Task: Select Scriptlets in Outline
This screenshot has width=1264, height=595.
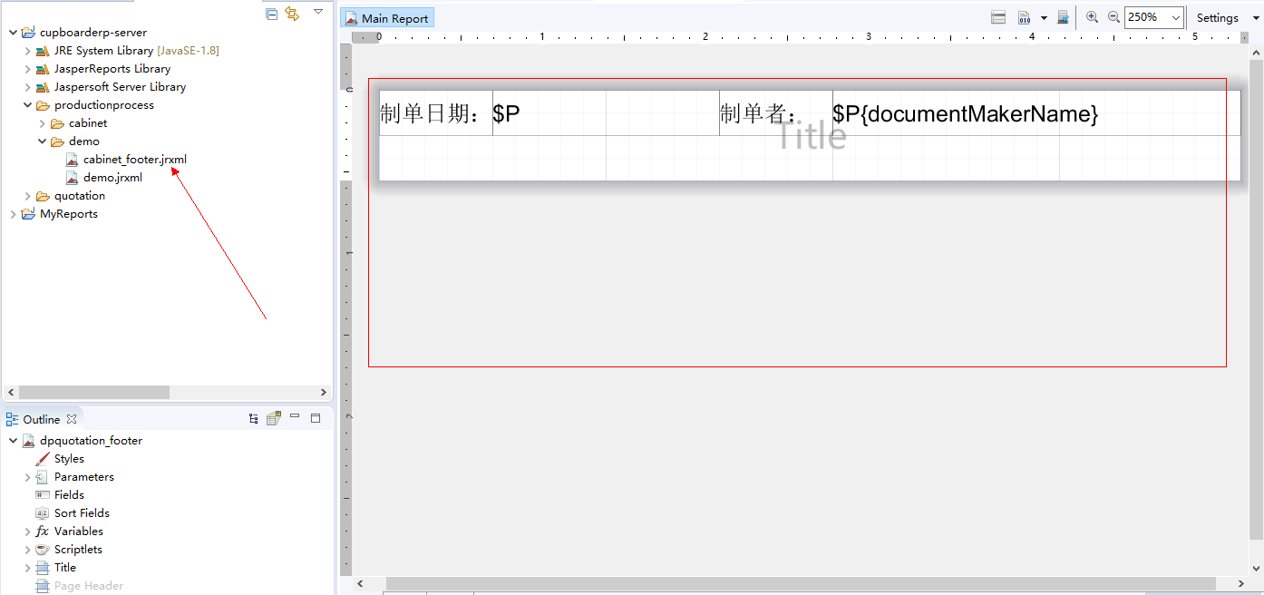Action: [78, 550]
